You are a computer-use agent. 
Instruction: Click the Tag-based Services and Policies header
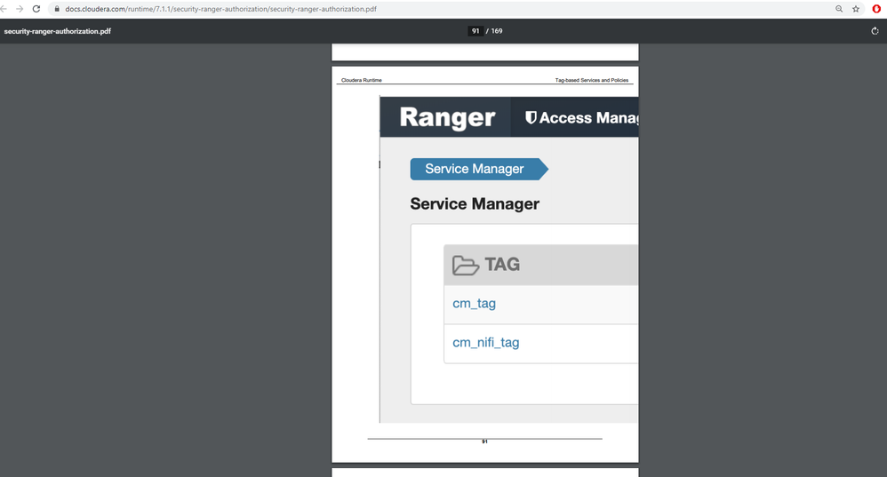coord(592,80)
